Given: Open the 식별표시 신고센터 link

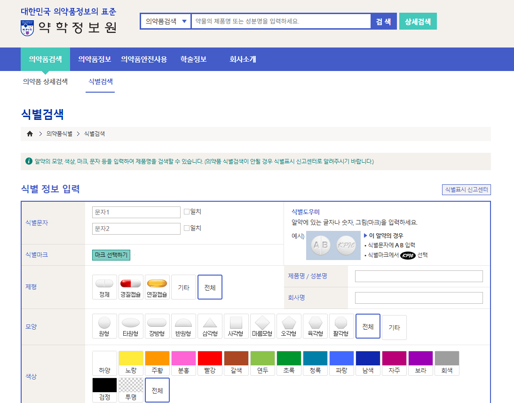Looking at the screenshot, I should click(x=466, y=190).
